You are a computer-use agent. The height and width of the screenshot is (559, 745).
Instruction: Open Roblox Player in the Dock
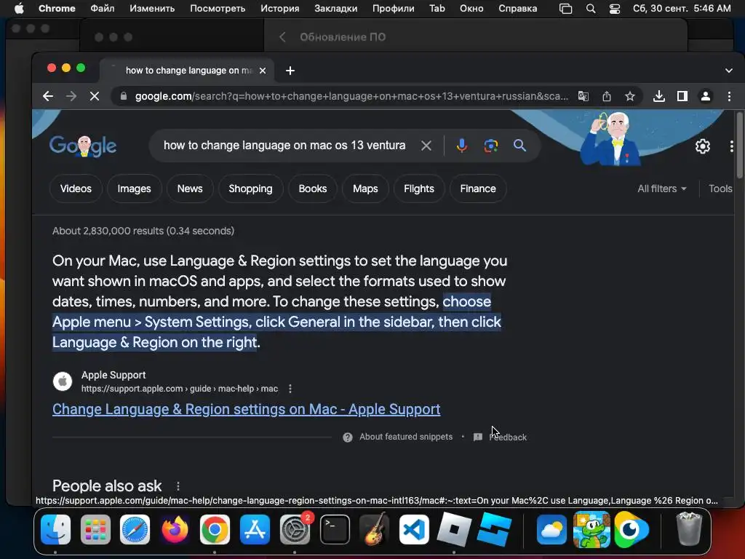[454, 529]
